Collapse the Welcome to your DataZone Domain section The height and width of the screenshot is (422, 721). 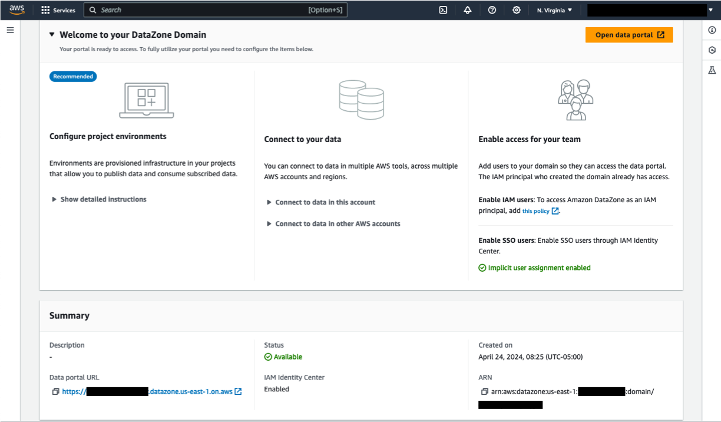(x=52, y=35)
